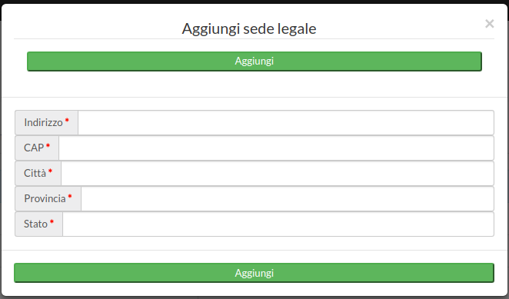Close the Aggiungi sede legale dialog
The width and height of the screenshot is (509, 299).
click(489, 24)
